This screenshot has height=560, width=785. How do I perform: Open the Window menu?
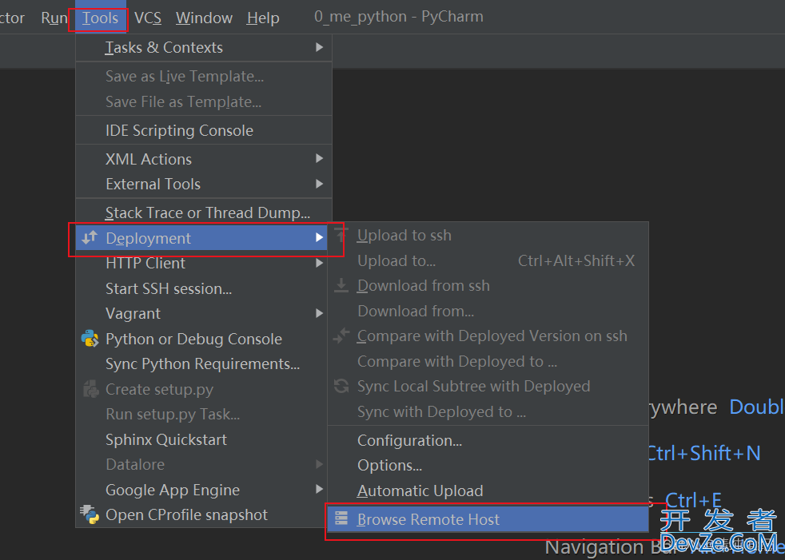point(204,18)
